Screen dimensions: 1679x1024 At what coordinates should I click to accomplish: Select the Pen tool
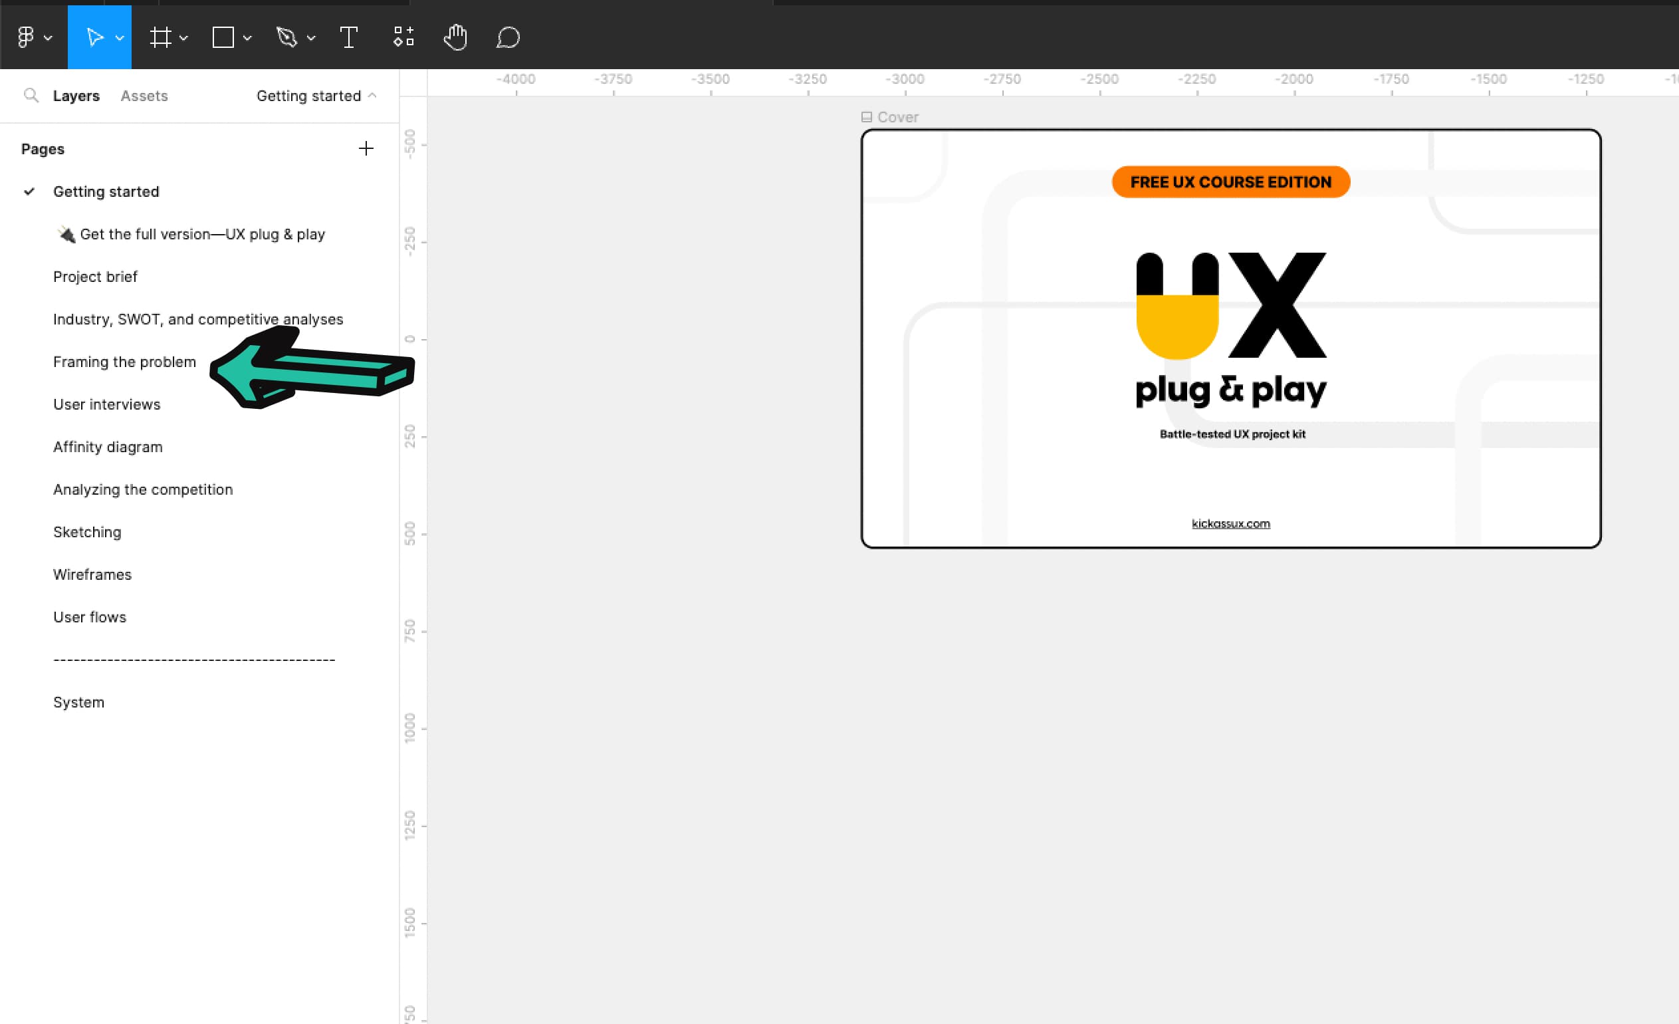tap(288, 37)
